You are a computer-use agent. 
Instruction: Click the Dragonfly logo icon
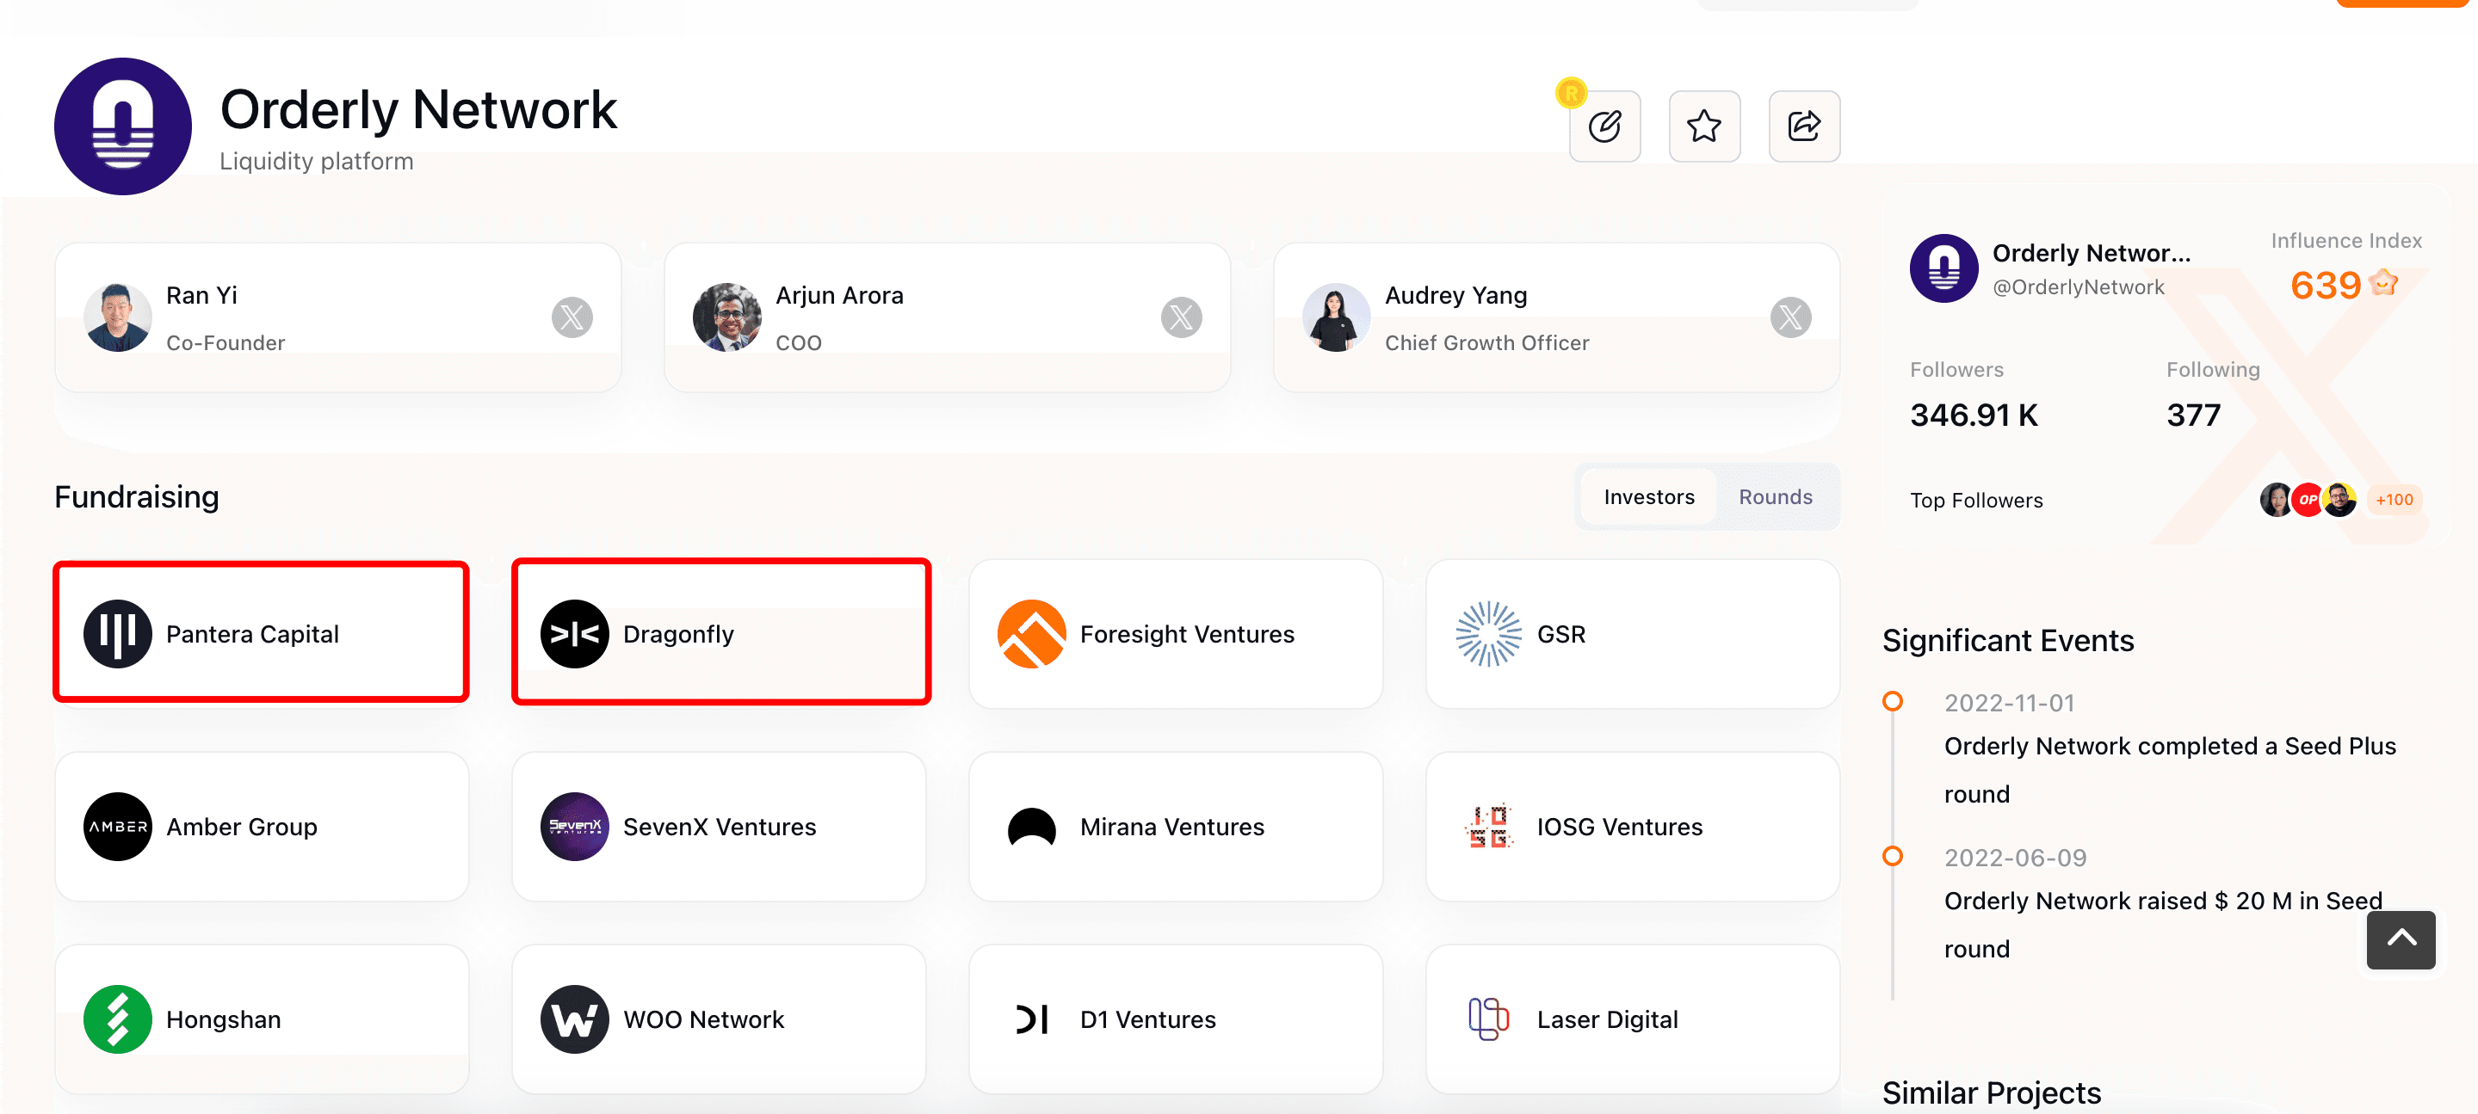pyautogui.click(x=574, y=633)
